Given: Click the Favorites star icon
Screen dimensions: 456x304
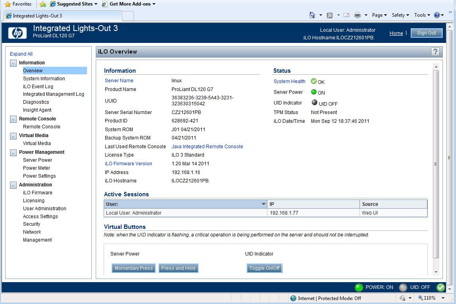Looking at the screenshot, I should [8, 4].
